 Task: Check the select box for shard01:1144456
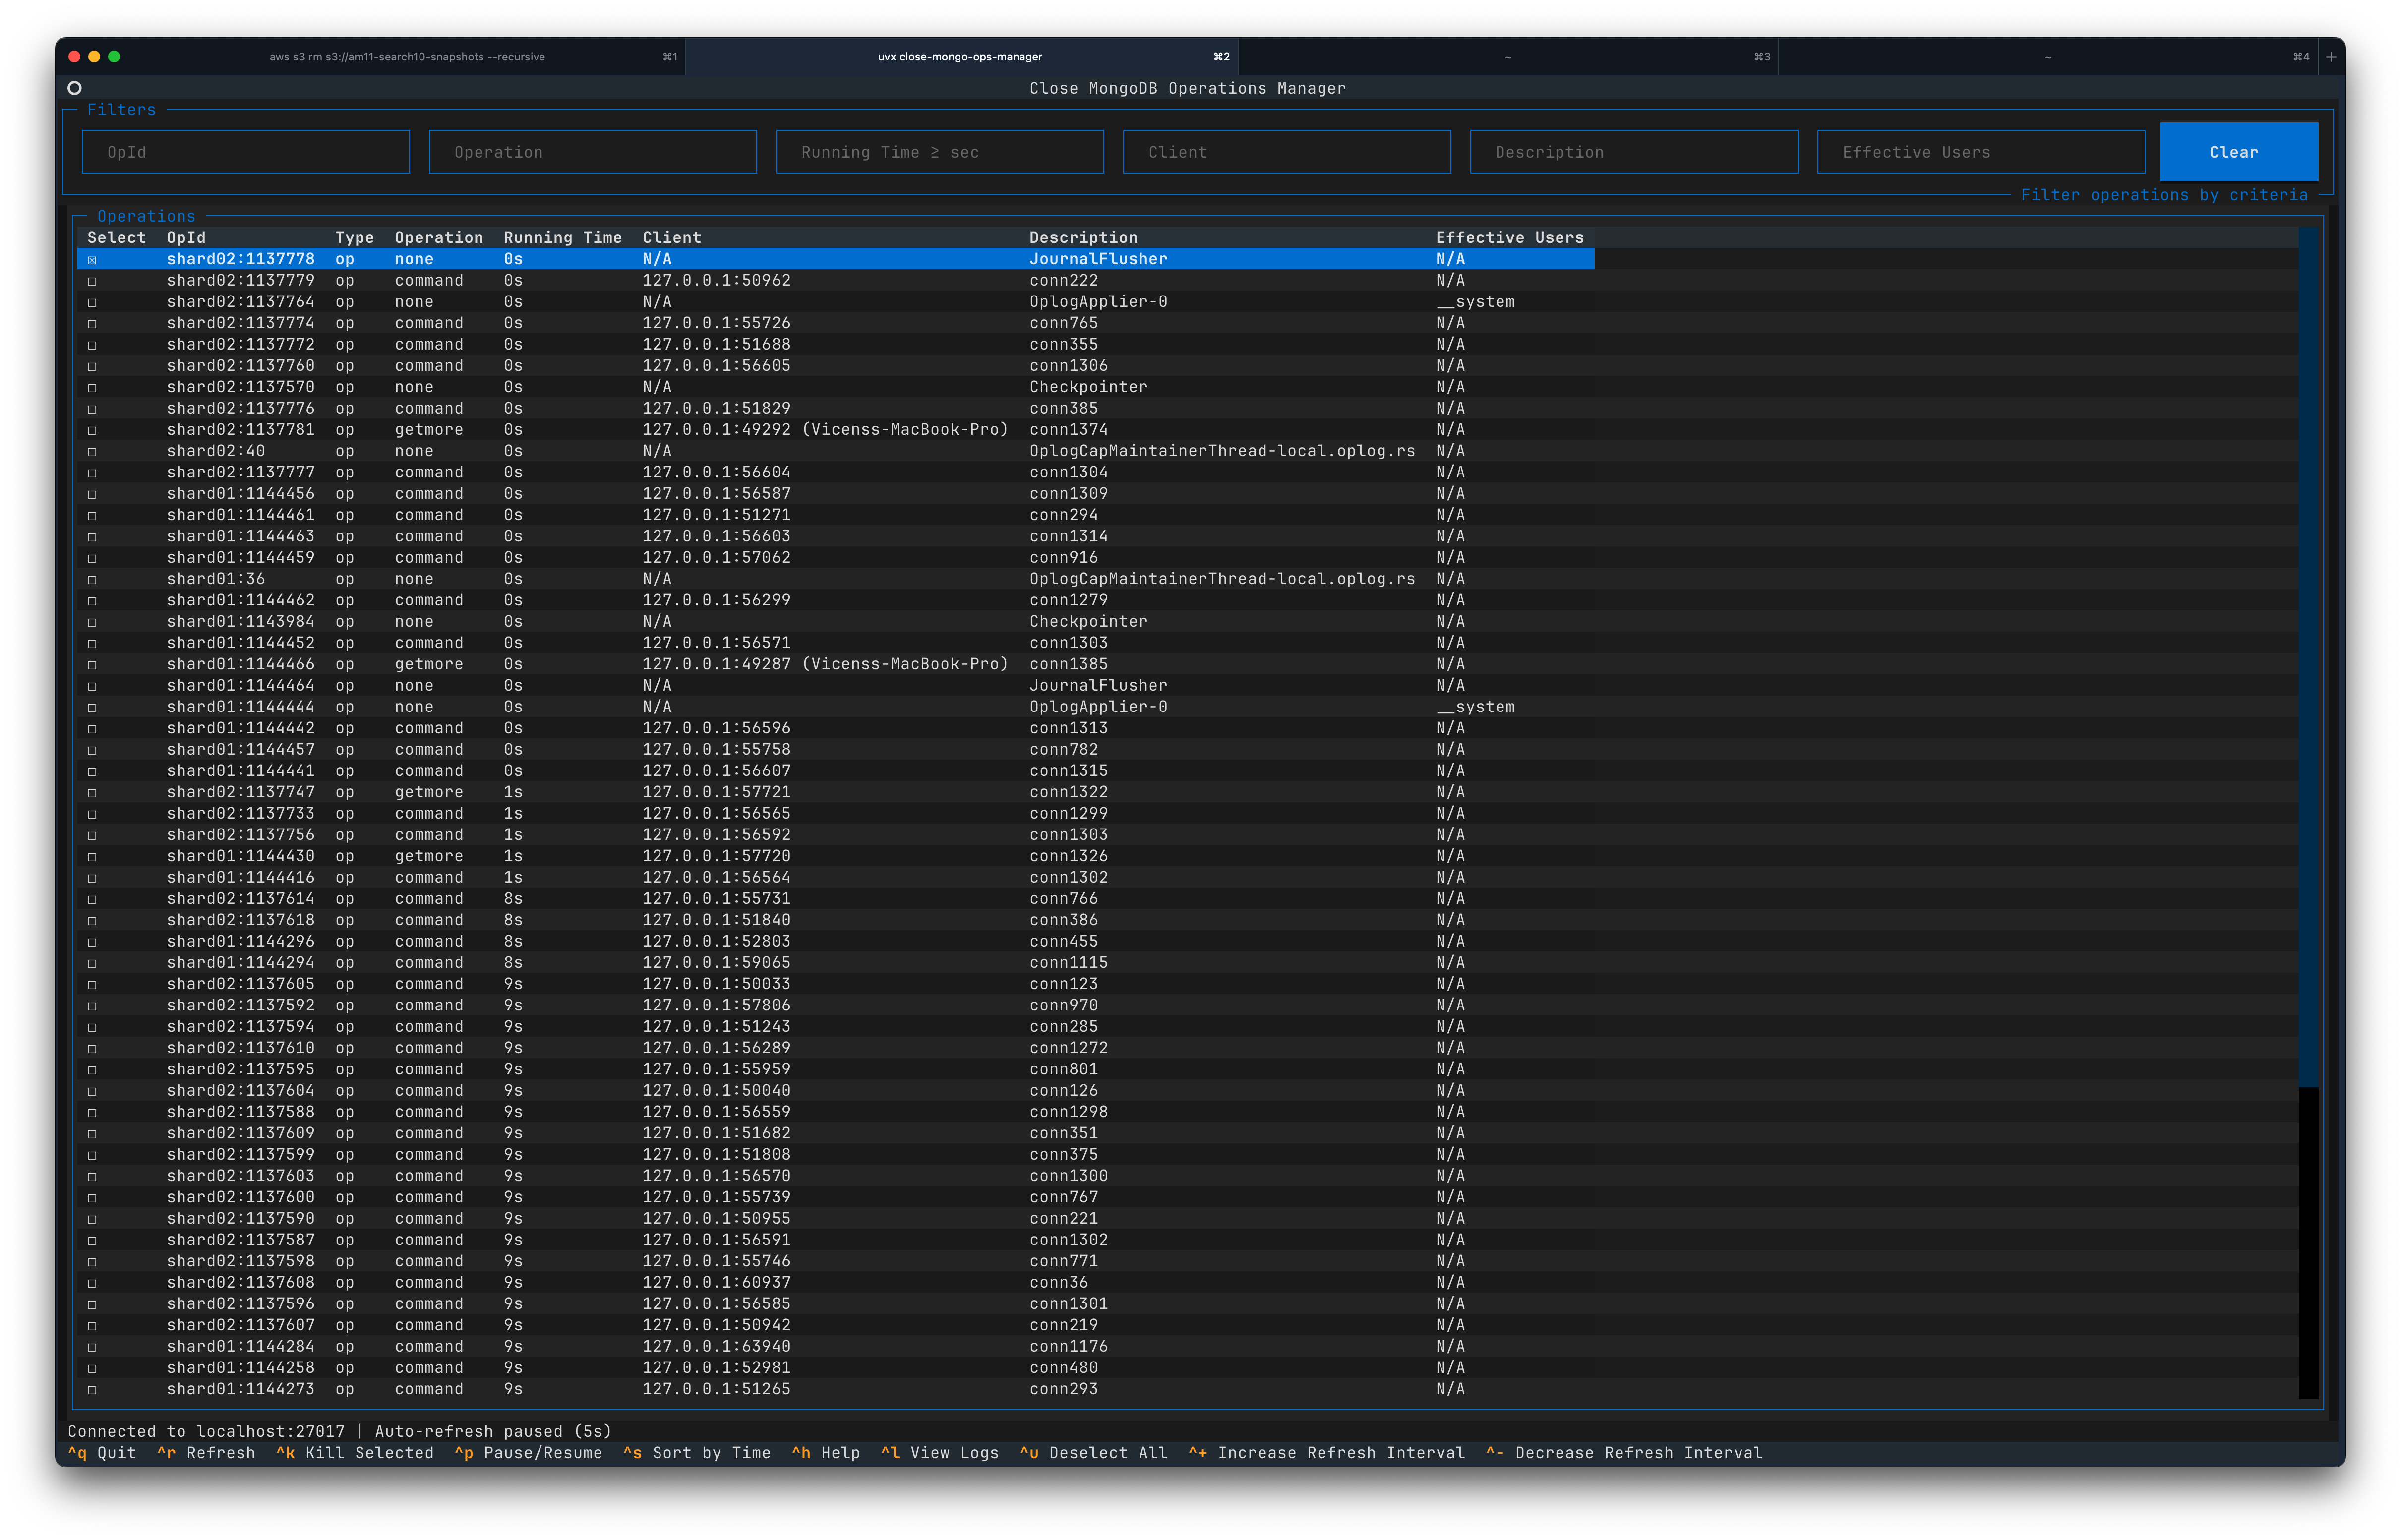point(92,493)
